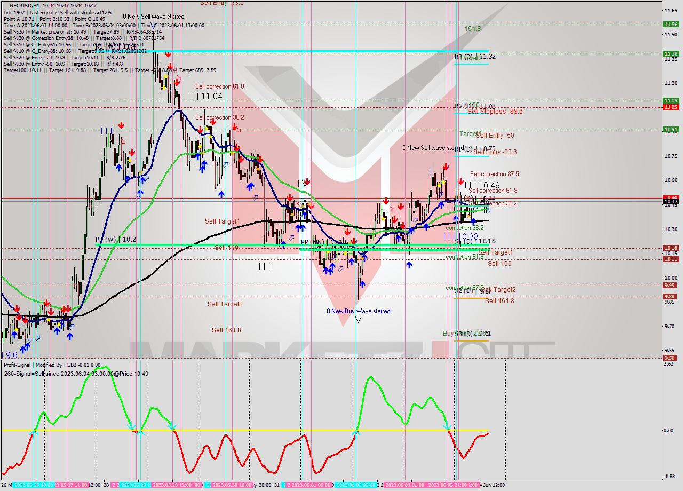Viewport: 683px width, 491px height.
Task: Click the 'Sell correction 87.5' label
Action: (x=494, y=174)
